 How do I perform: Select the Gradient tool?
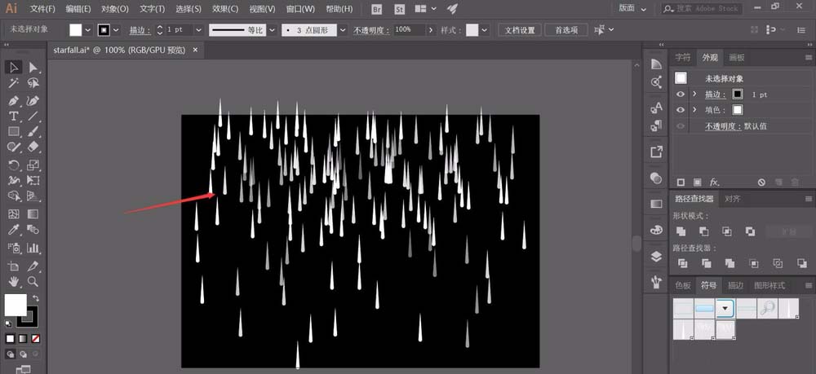pos(33,213)
